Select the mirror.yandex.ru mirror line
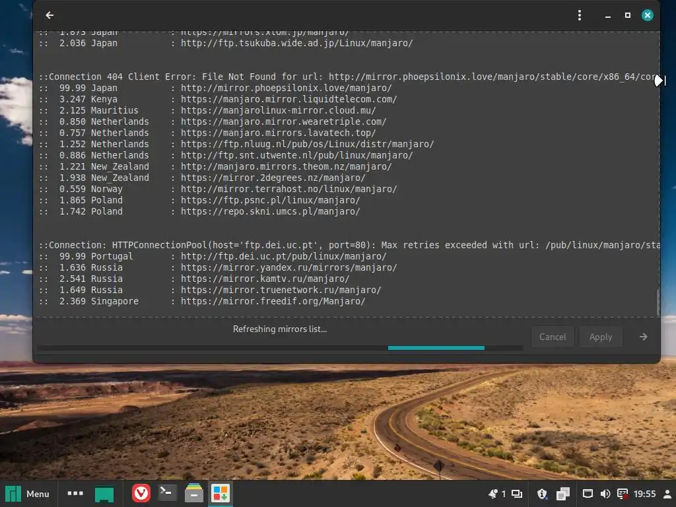This screenshot has width=676, height=507. tap(218, 267)
